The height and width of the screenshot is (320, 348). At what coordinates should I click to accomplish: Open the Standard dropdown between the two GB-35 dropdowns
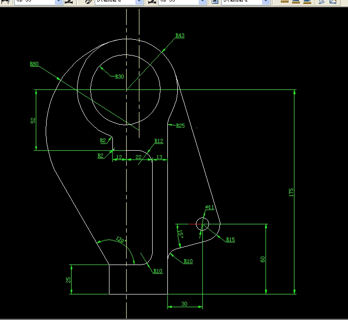119,1
